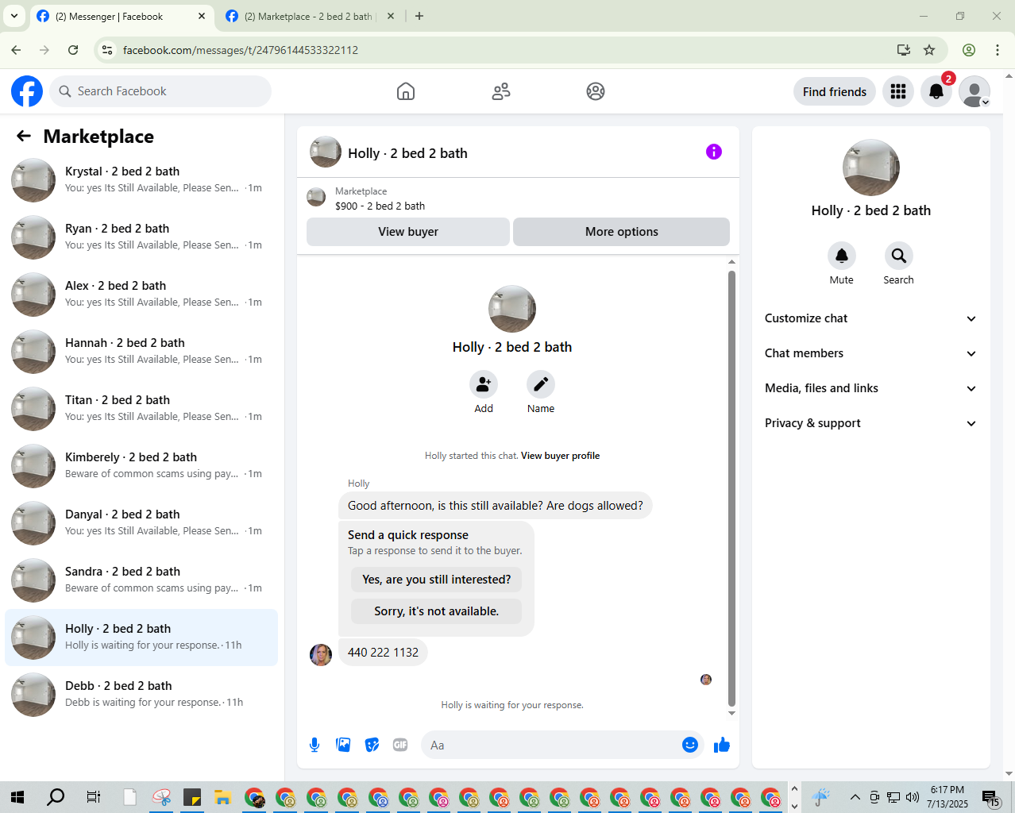Open File Explorer from the taskbar

click(222, 797)
